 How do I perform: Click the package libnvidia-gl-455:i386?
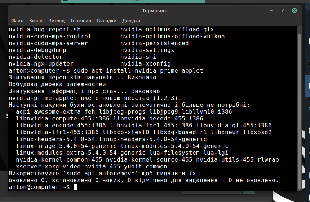pyautogui.click(x=234, y=126)
